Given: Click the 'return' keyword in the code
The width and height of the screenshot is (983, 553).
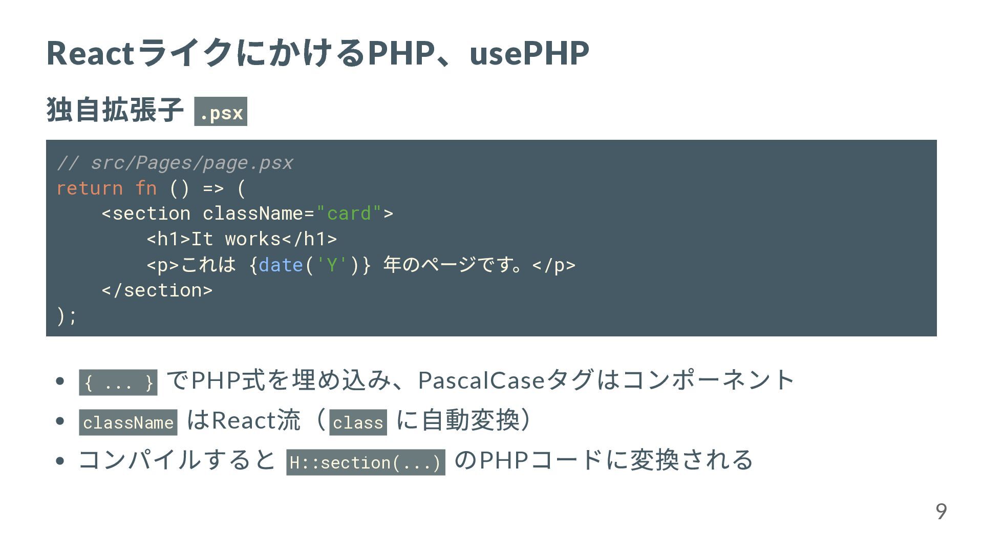Looking at the screenshot, I should click(x=90, y=188).
